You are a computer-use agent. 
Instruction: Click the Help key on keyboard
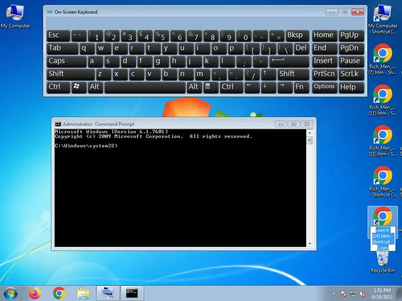pos(351,87)
